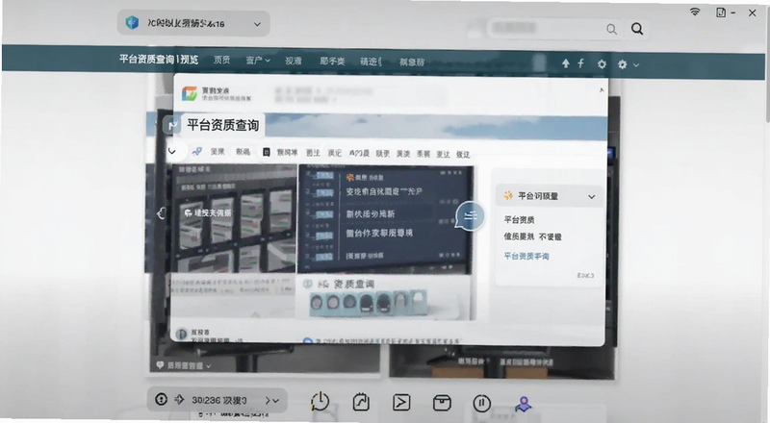Click the vertical scrollbar at the right edge
The image size is (770, 423).
[767, 63]
